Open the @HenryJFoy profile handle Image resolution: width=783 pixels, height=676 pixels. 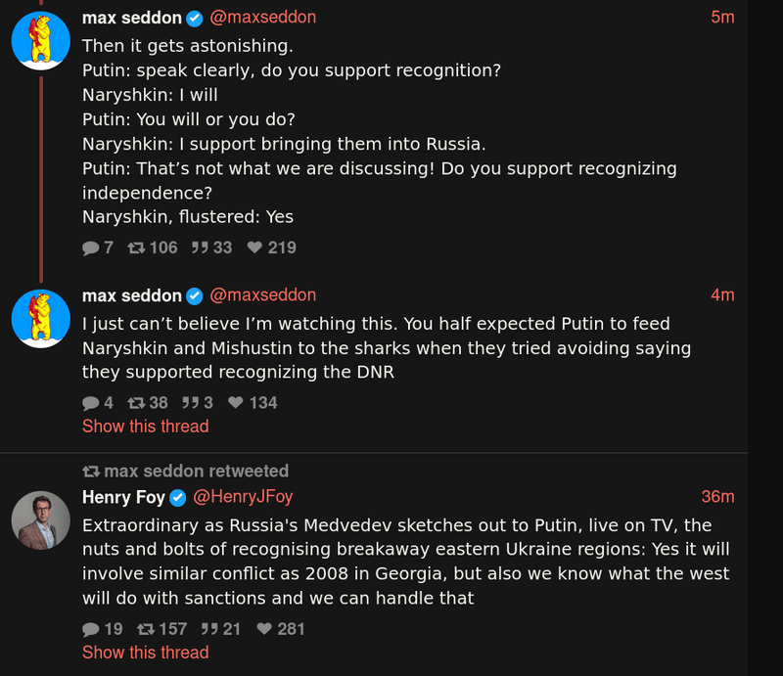243,497
